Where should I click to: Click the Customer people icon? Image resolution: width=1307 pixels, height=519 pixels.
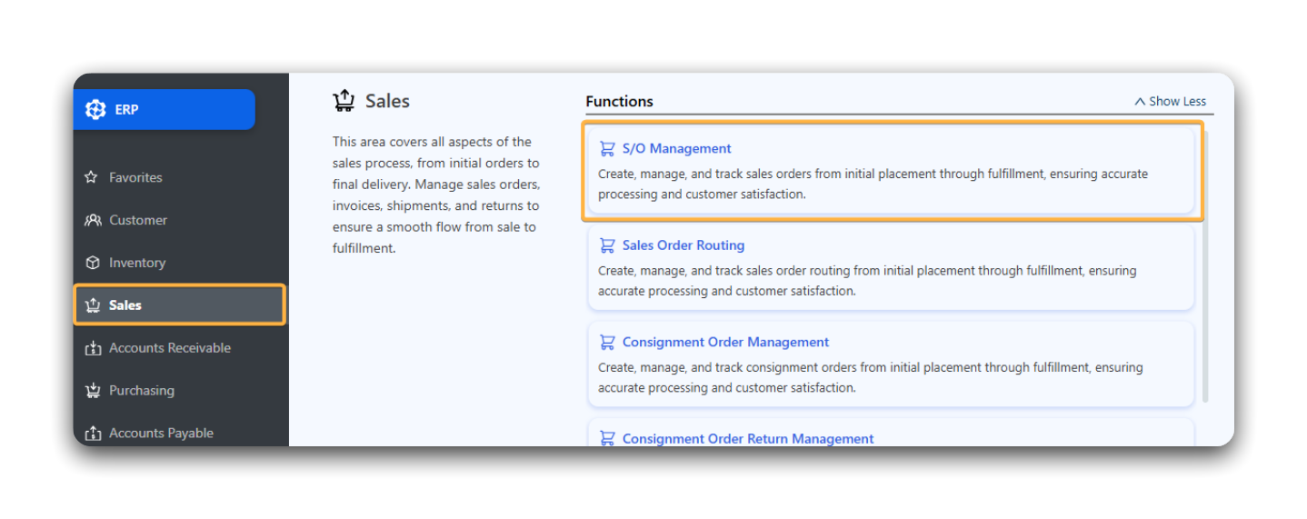[x=92, y=220]
